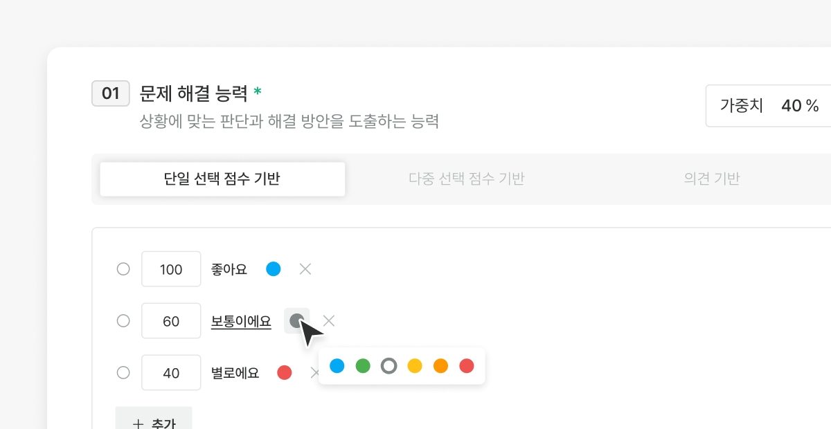Open the blue color picker for 좋아요

pyautogui.click(x=274, y=269)
